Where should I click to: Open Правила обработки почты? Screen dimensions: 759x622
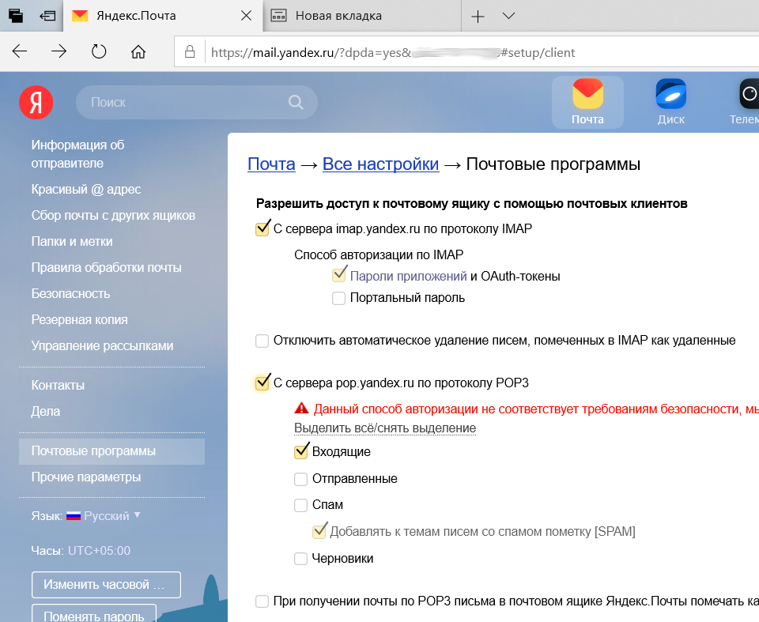click(x=107, y=268)
